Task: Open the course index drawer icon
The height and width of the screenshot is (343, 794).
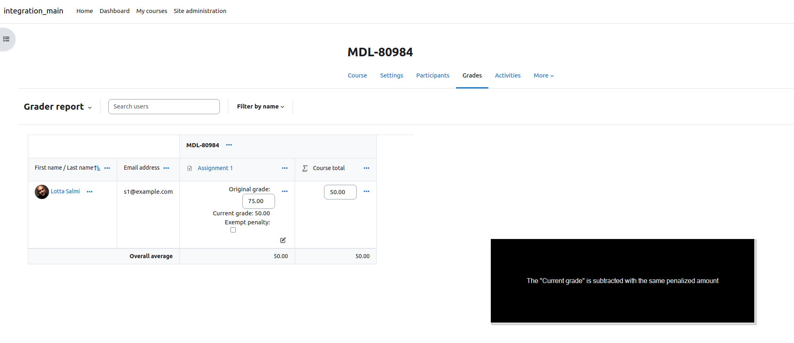Action: click(x=6, y=39)
